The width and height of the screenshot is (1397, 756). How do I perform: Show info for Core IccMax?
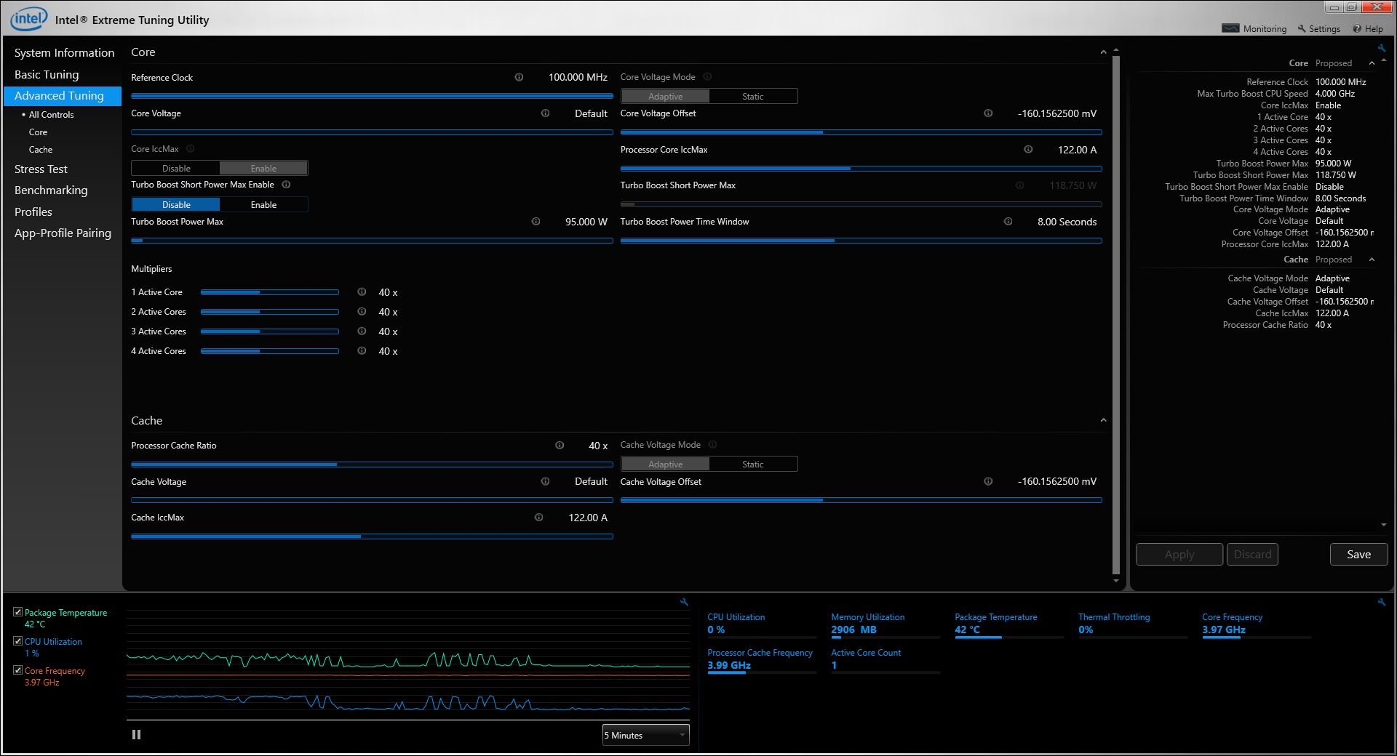pyautogui.click(x=190, y=149)
